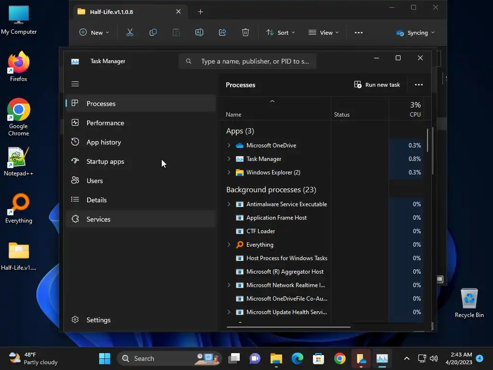Select the Recycle Bin desktop icon
The height and width of the screenshot is (370, 493).
(x=469, y=303)
